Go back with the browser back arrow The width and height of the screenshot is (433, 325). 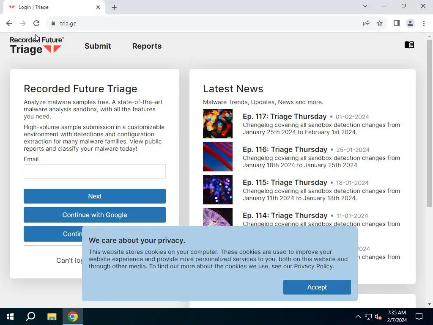[x=9, y=24]
